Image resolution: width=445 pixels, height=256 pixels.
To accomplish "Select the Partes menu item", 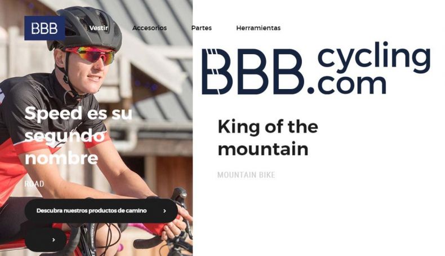I will 201,28.
